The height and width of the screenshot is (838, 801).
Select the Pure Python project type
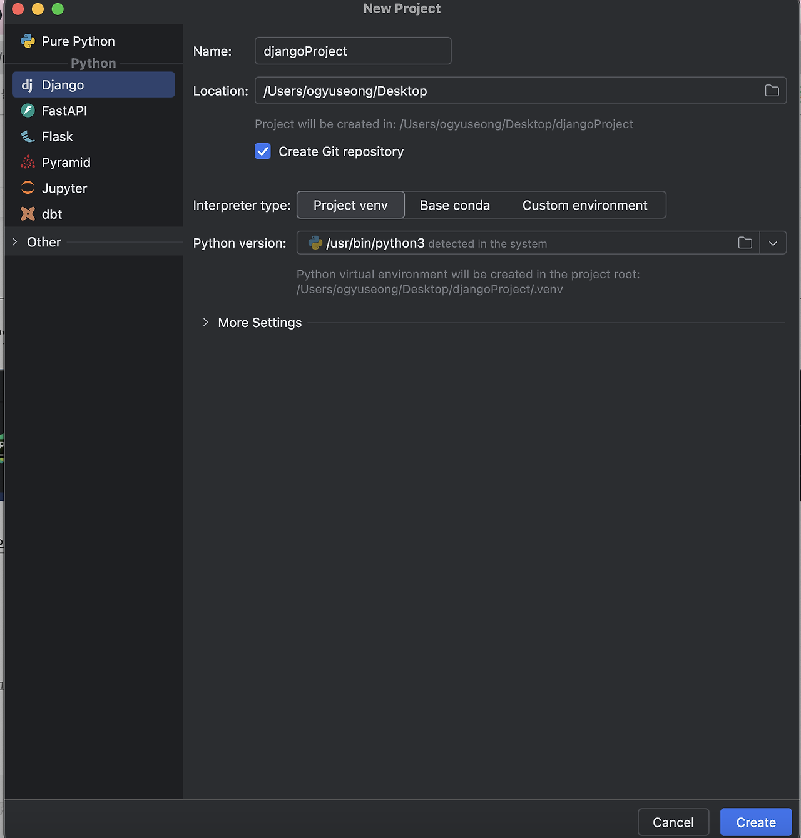93,41
